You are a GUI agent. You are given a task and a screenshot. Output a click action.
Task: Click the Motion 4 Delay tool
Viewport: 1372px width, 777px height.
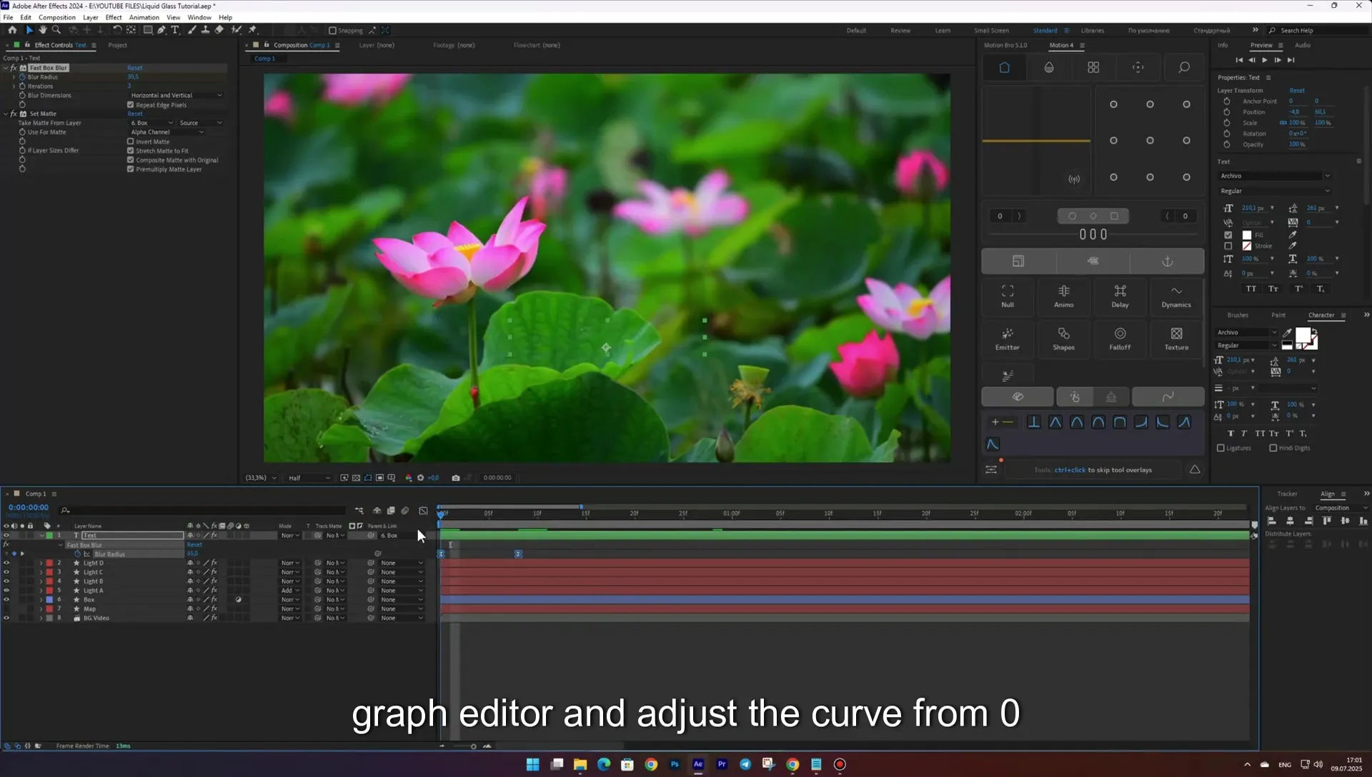1120,296
